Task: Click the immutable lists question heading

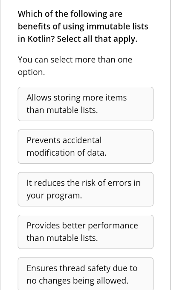Action: (x=83, y=26)
